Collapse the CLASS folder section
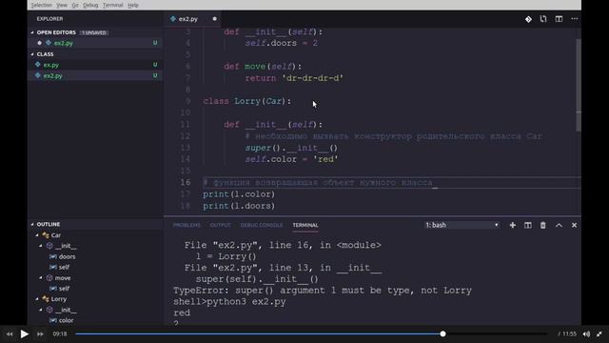This screenshot has width=609, height=343. click(32, 54)
